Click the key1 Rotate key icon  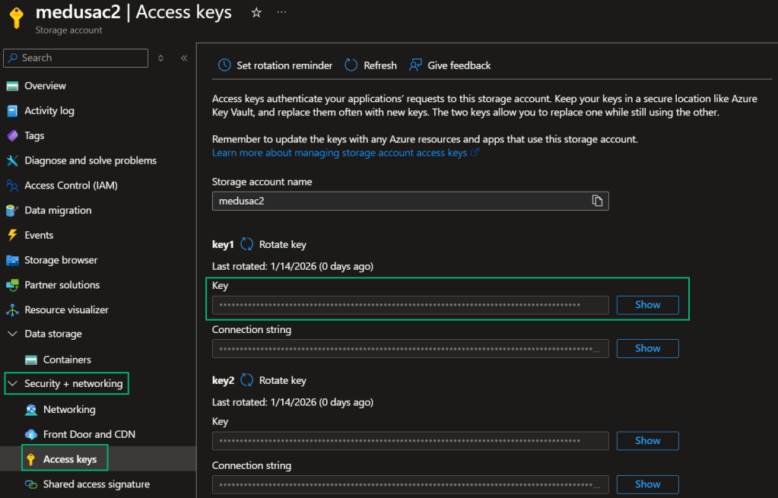[247, 244]
